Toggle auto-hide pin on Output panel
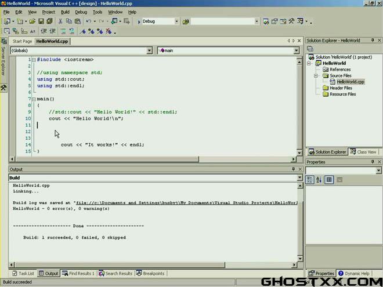Image resolution: width=383 pixels, height=287 pixels. coord(294,169)
